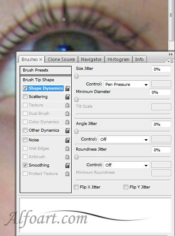
Task: Click the Smoothing lock icon
Action: tap(67, 165)
